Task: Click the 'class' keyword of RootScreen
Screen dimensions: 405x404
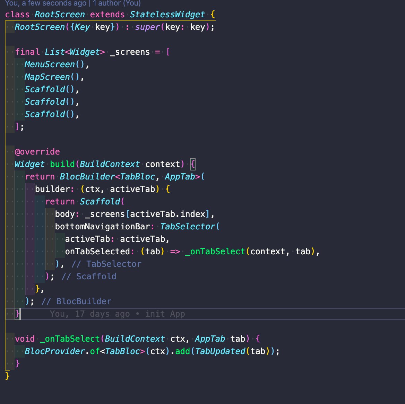Action: click(x=17, y=15)
